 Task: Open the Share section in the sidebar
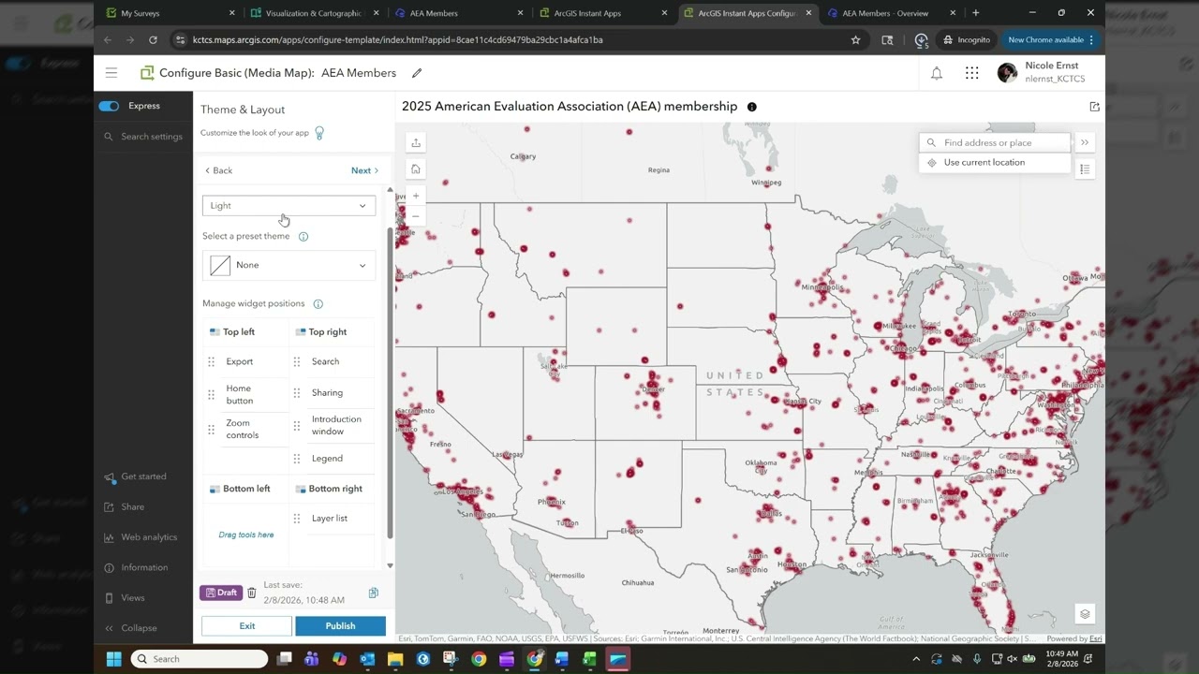click(125, 507)
